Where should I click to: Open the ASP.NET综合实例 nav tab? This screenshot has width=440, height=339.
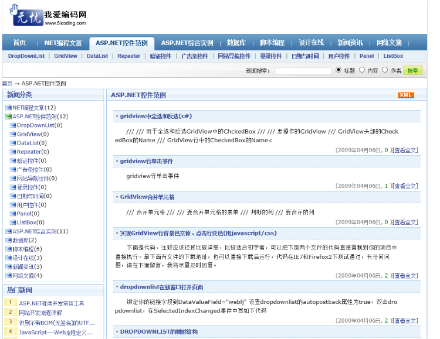tap(187, 43)
